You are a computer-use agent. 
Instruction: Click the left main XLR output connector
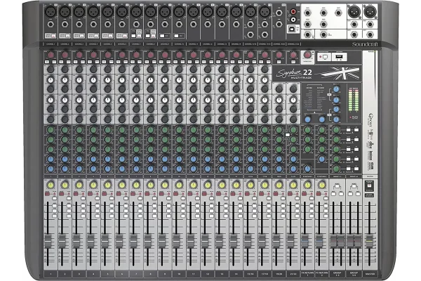[354, 12]
